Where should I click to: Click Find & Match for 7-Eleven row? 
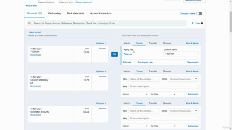(192, 43)
